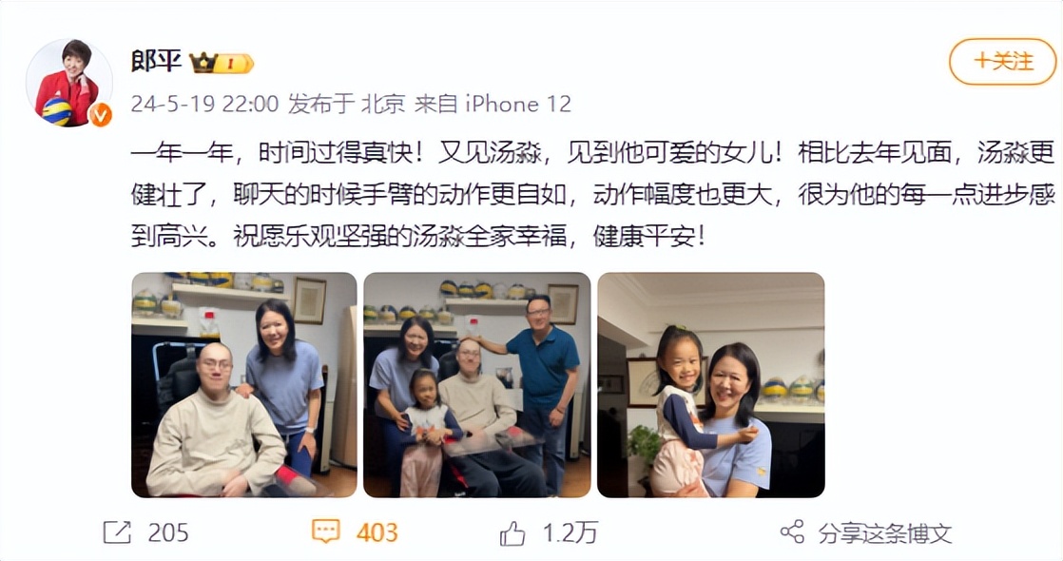The image size is (1063, 561).
Task: Open 郎平's profile avatar photo
Action: tap(68, 83)
